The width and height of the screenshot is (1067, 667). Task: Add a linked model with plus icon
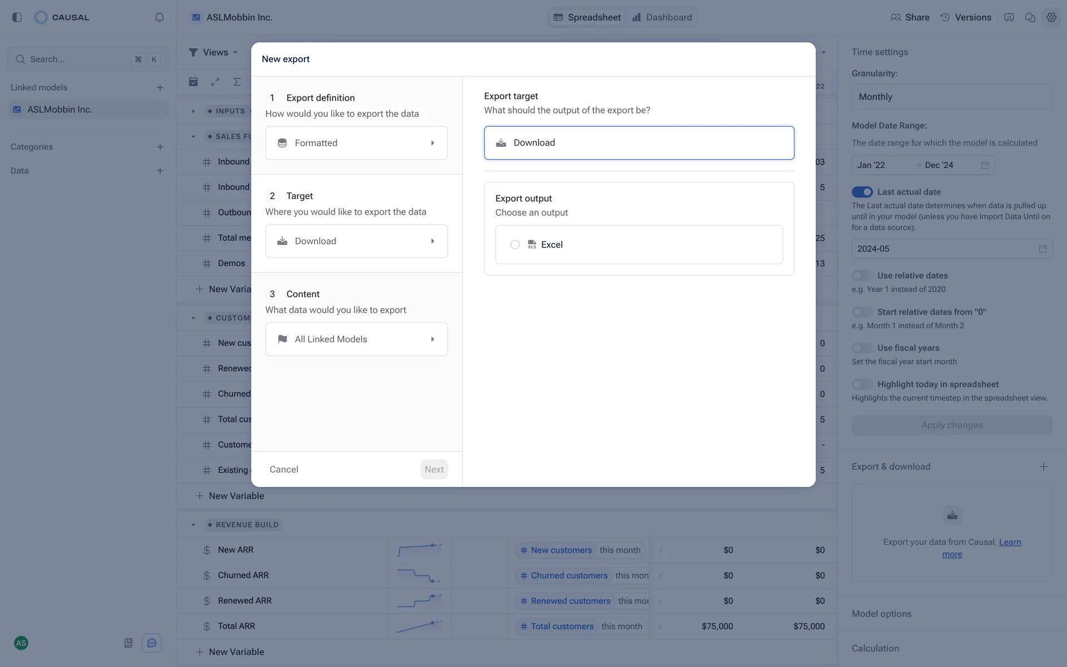[160, 87]
